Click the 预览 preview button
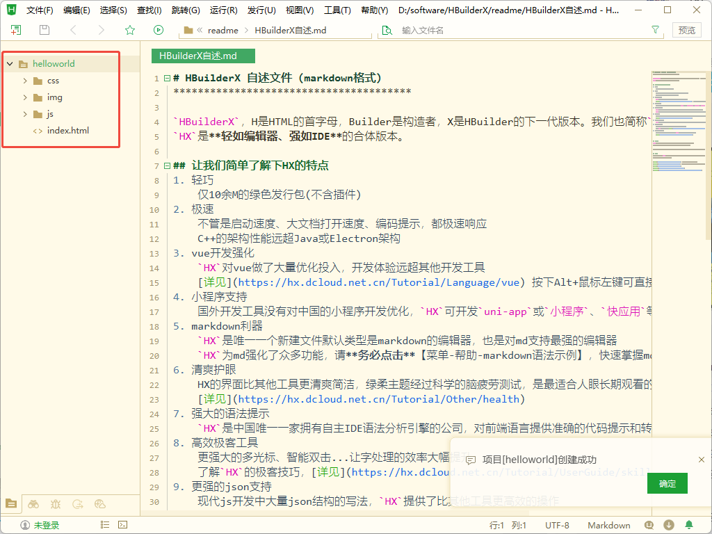Screen dimensions: 712x534 pyautogui.click(x=686, y=30)
